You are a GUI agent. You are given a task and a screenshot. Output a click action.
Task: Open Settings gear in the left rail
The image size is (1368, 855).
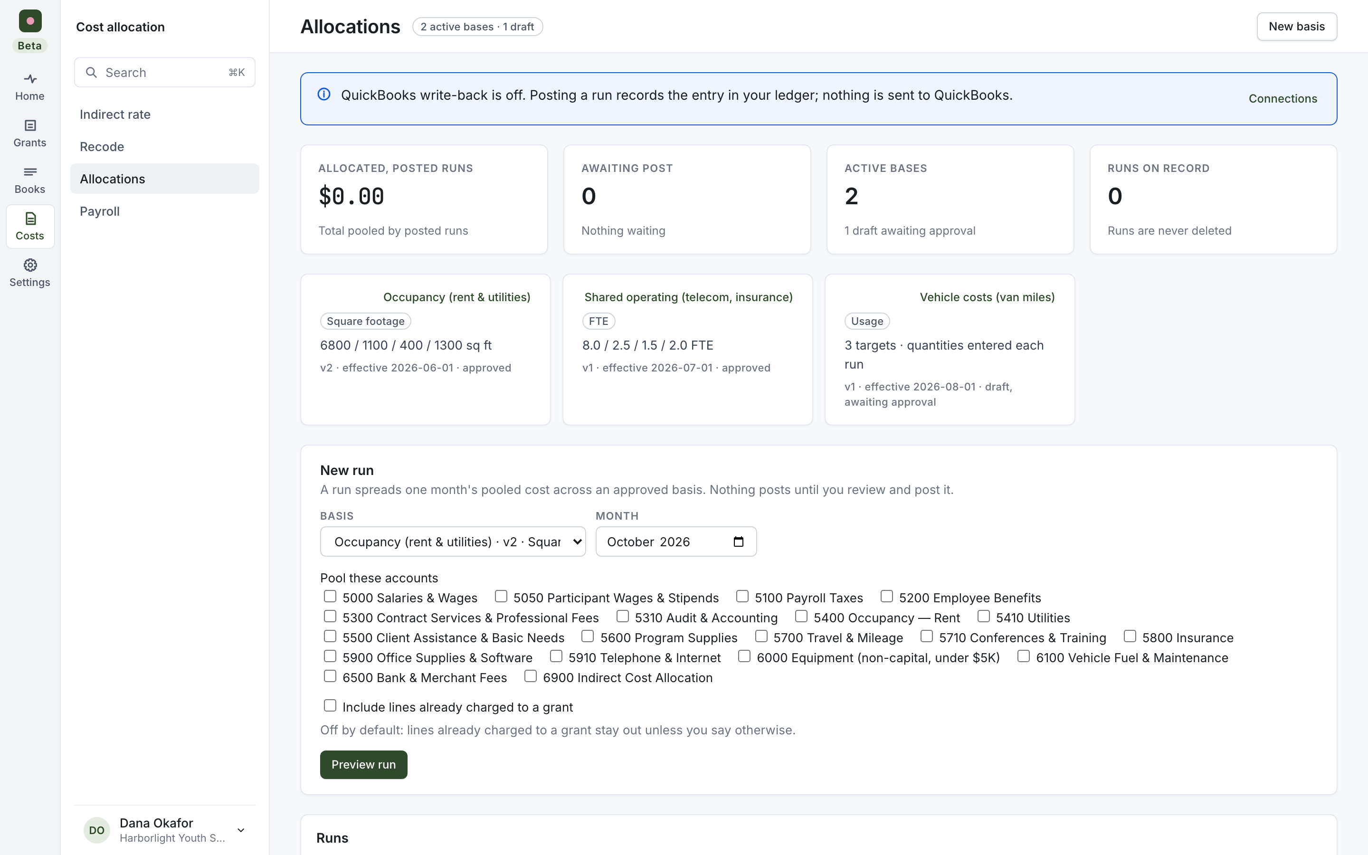point(30,273)
